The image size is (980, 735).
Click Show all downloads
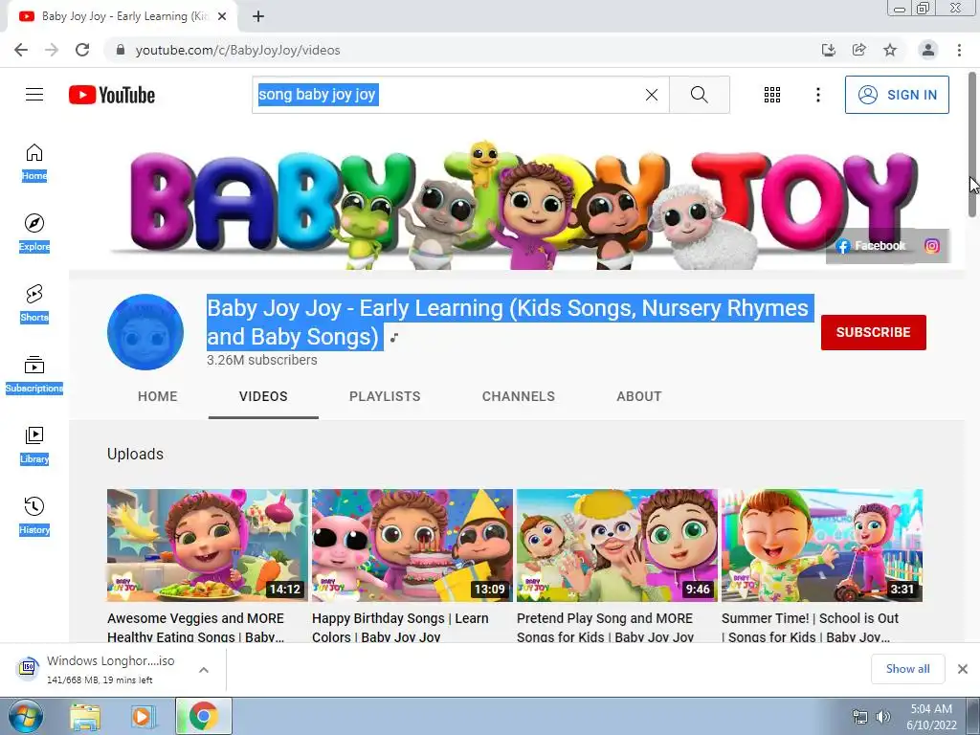pos(907,669)
